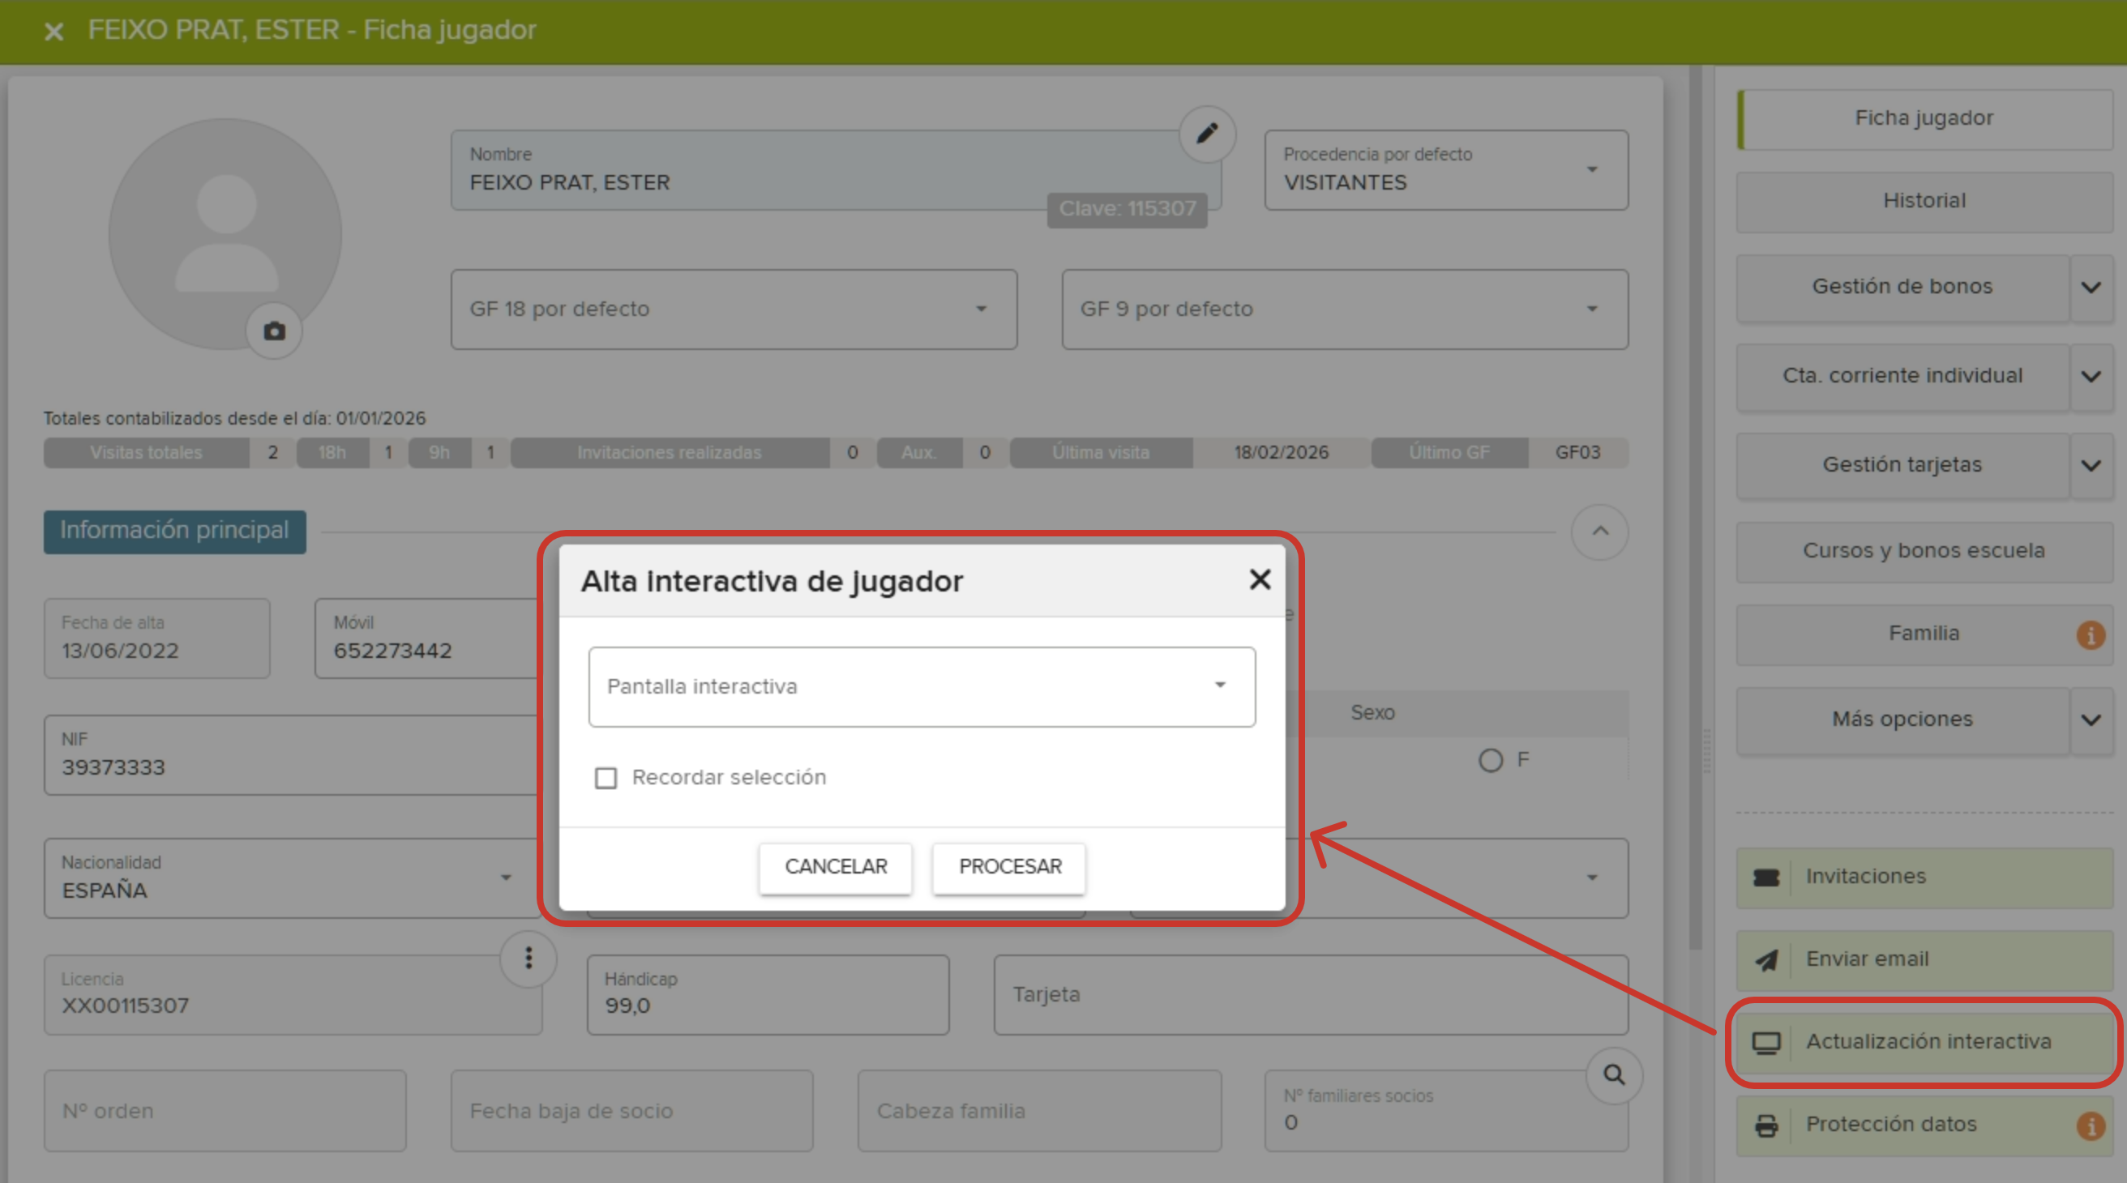Click the Tarjeta field

pyautogui.click(x=1311, y=996)
